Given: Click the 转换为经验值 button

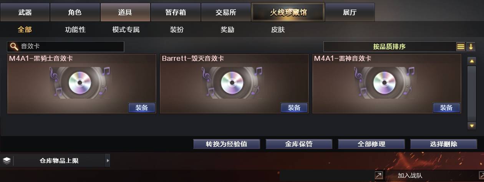Looking at the screenshot, I should click(227, 144).
